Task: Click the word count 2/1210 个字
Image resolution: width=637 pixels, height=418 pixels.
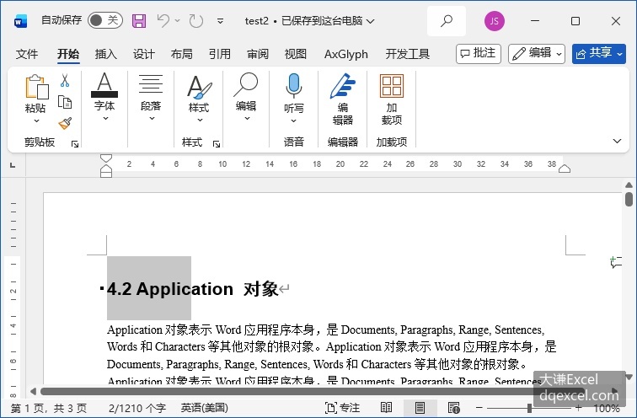Action: 136,408
